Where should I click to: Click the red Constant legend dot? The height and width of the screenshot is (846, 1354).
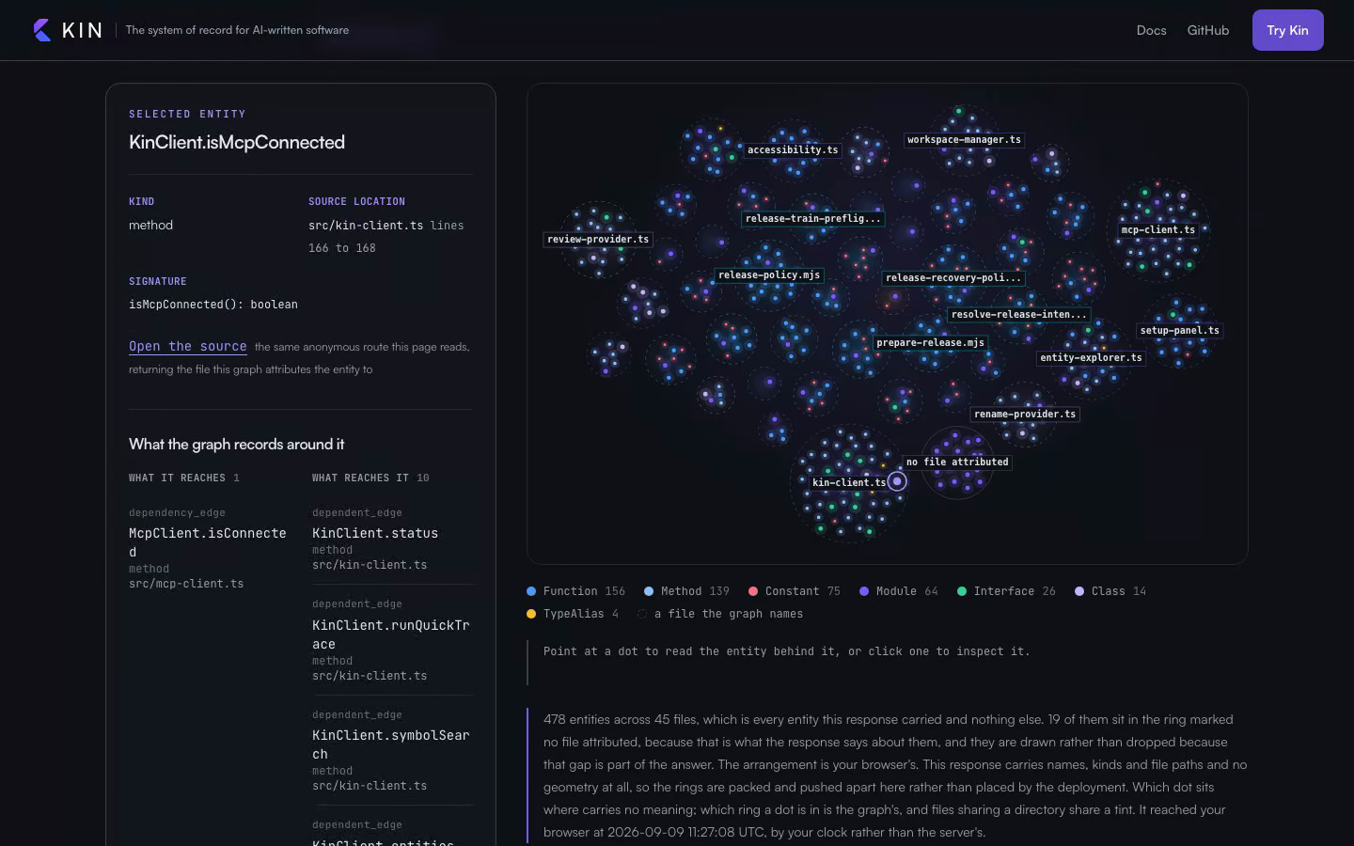point(753,591)
